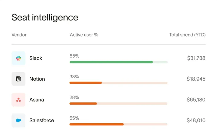This screenshot has width=217, height=138.
Task: Sort by Total spend (YTD) header
Action: [x=187, y=35]
